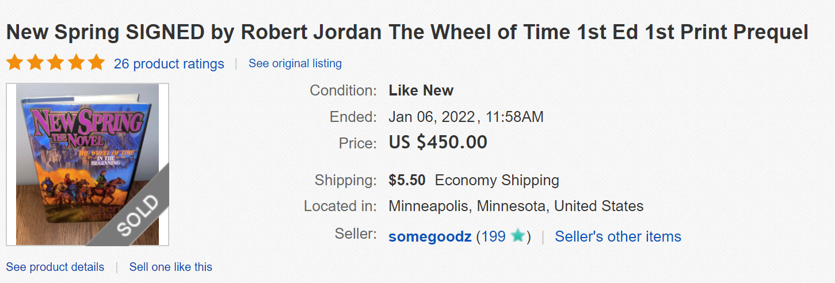
Task: Open seller somegoodz profile
Action: [430, 236]
